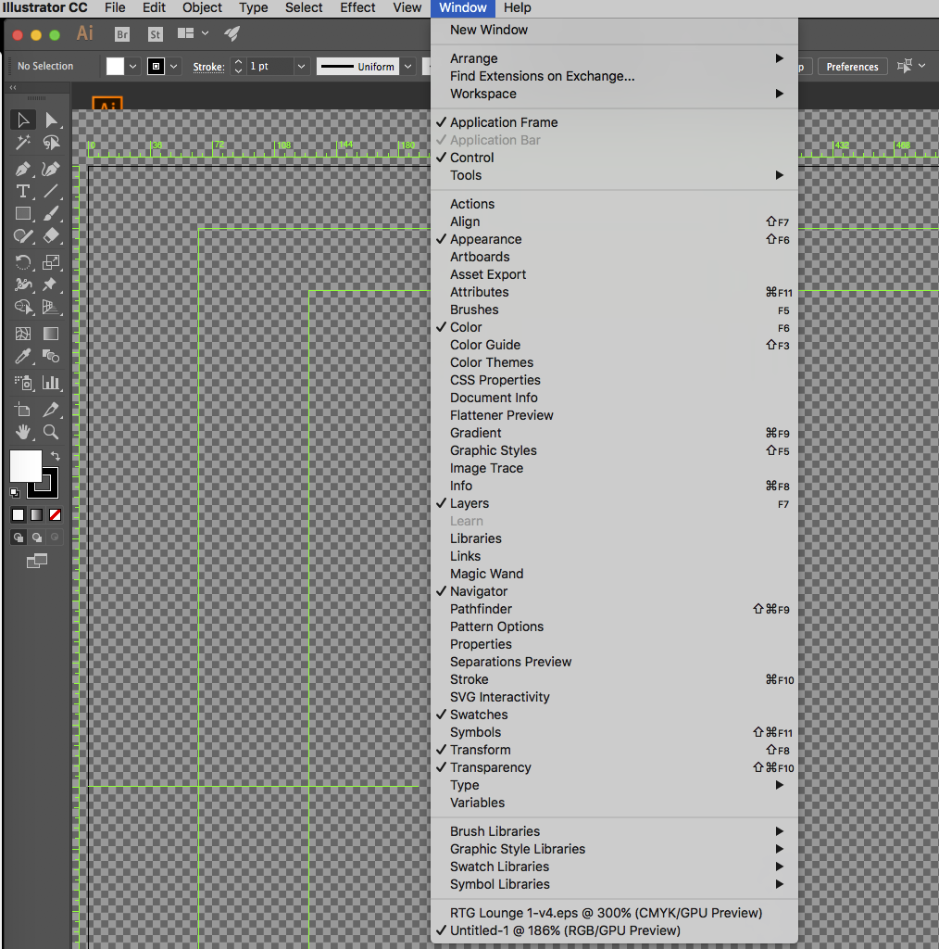Select the Column Graph tool
The height and width of the screenshot is (949, 939).
[x=51, y=383]
